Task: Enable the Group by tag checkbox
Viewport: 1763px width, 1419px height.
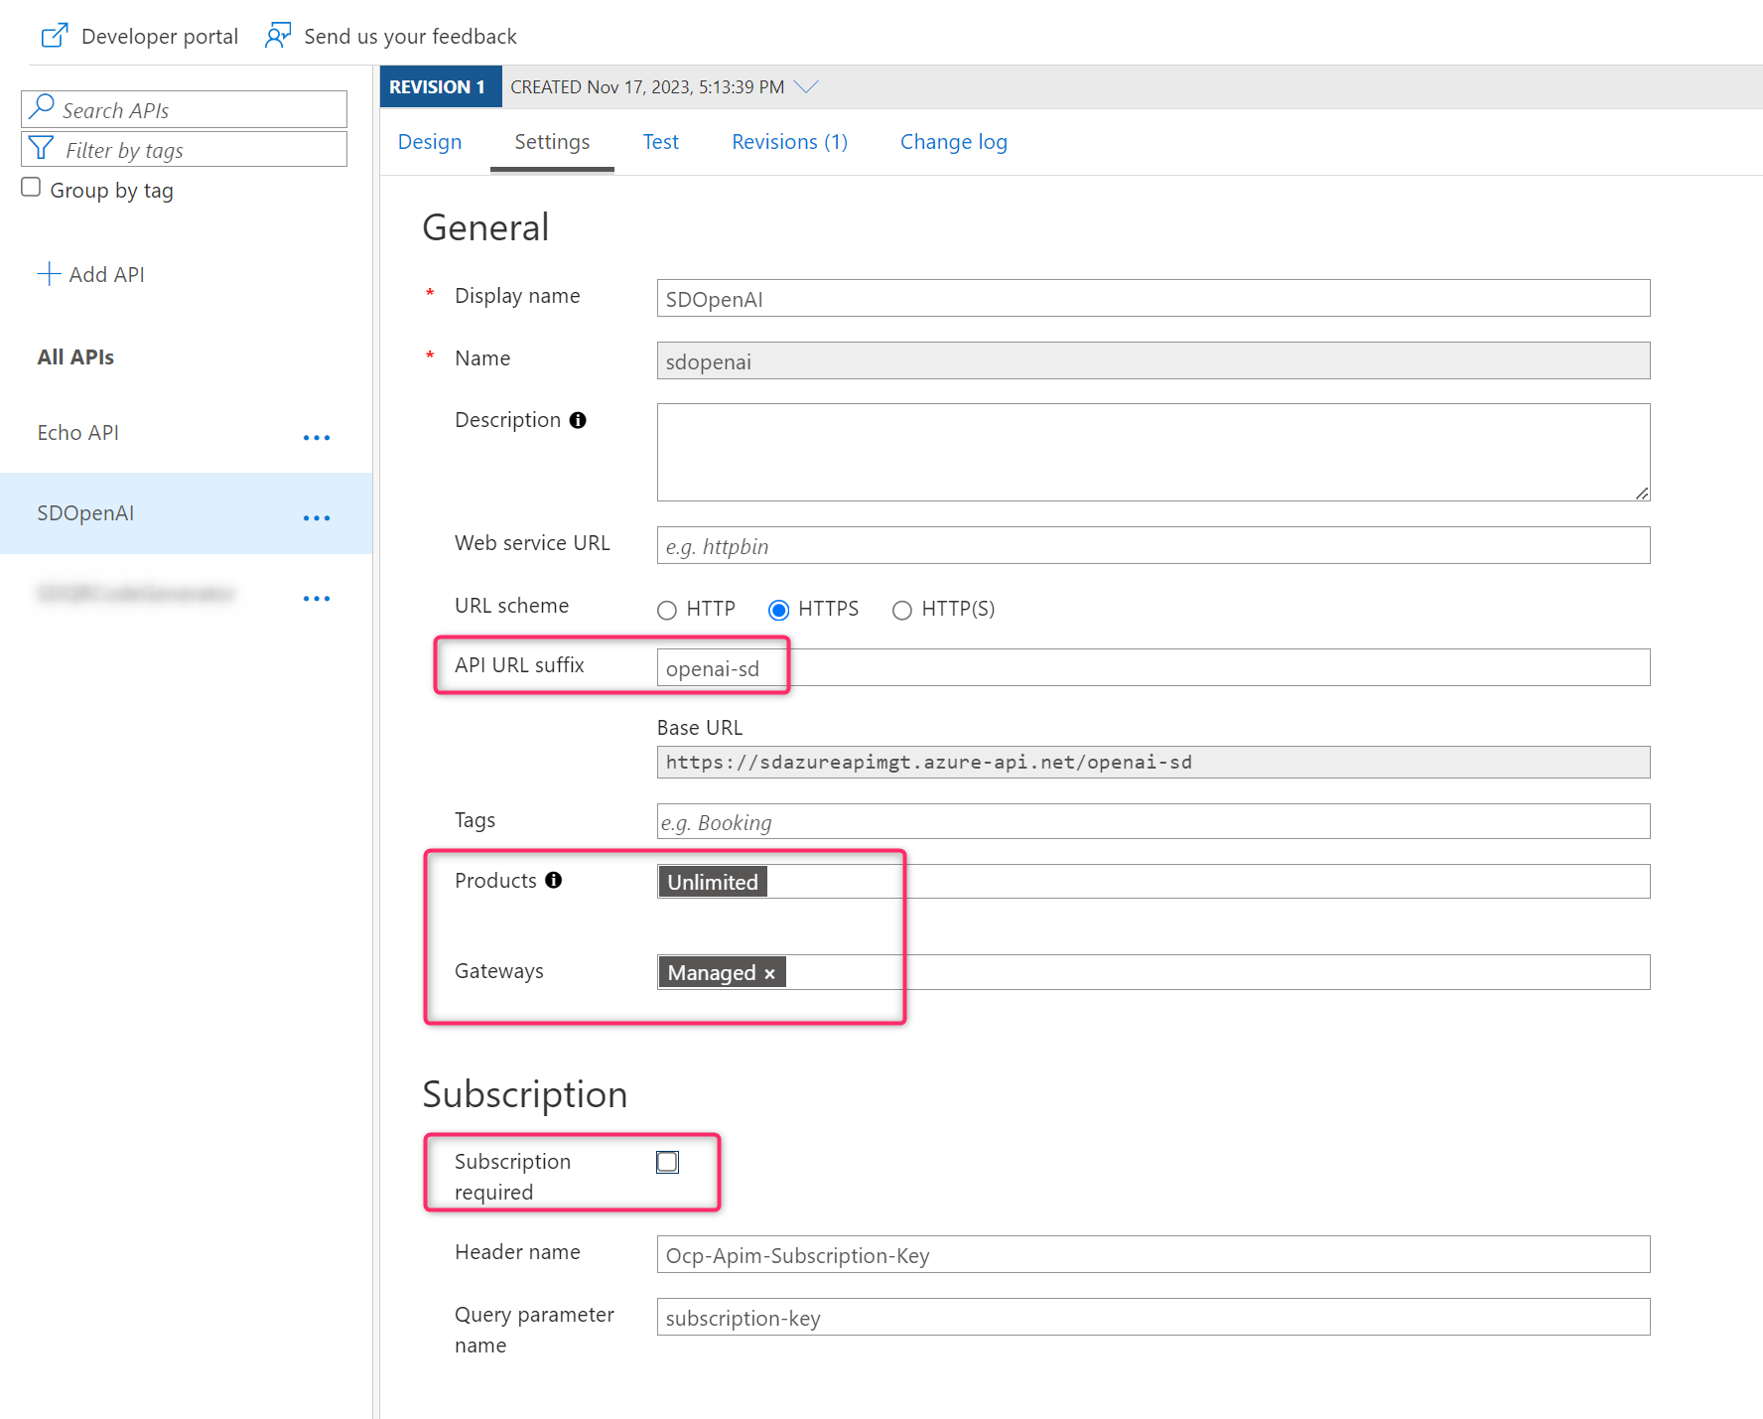Action: click(x=32, y=188)
